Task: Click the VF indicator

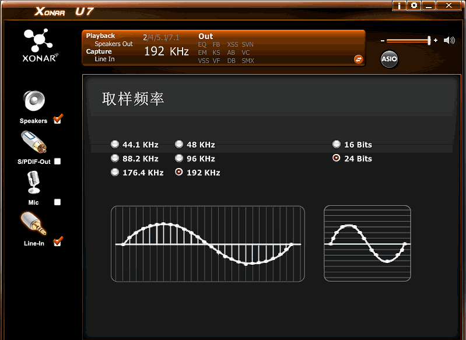Action: pos(216,61)
